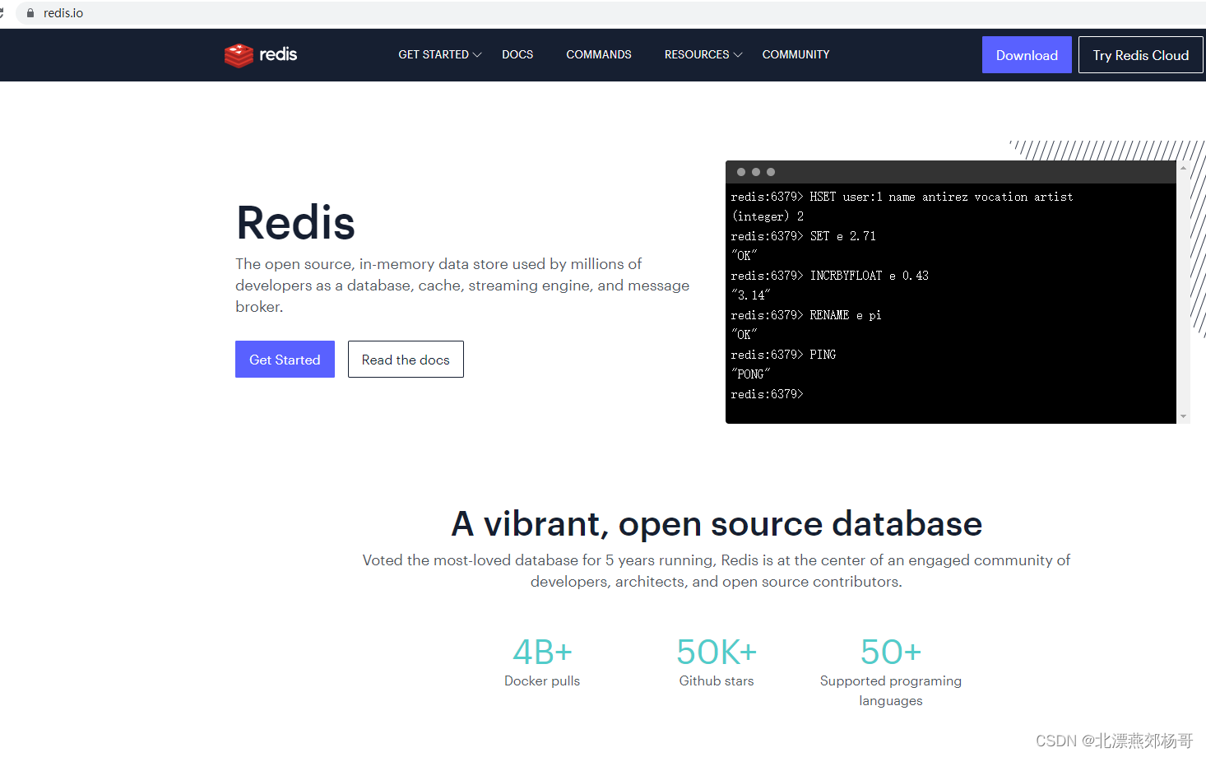Open the DOCS menu item
The image size is (1206, 757).
(x=517, y=54)
